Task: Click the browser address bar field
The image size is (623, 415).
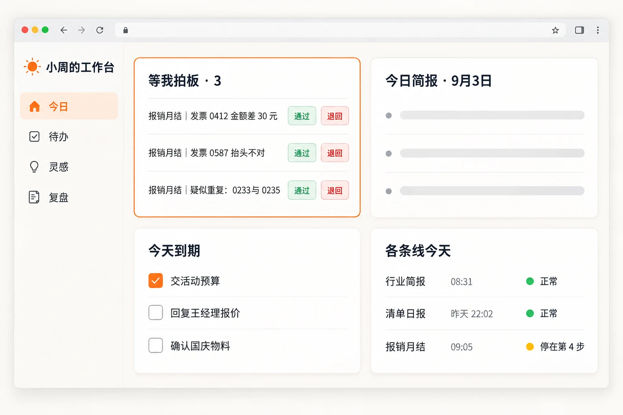Action: pos(340,30)
